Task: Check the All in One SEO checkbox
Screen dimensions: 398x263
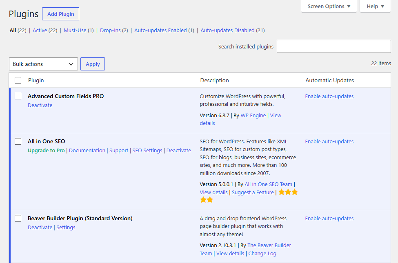Action: coord(18,141)
